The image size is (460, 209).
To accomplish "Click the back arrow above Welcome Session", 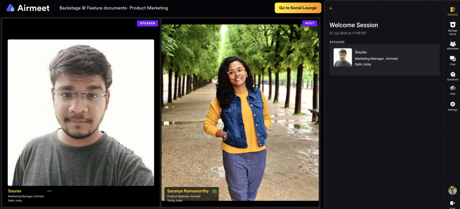I will (x=331, y=8).
